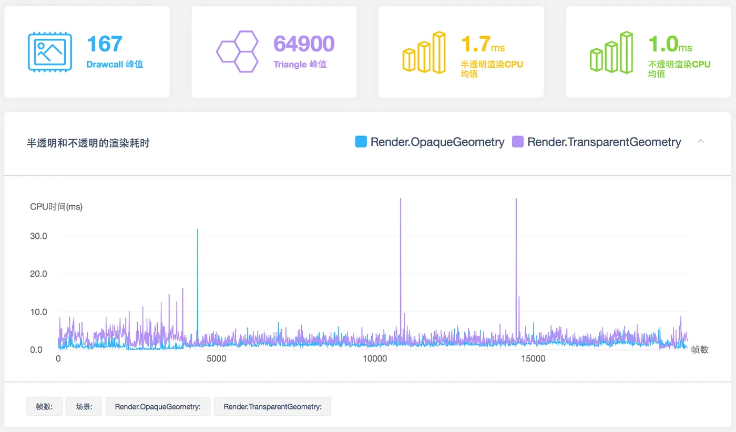The image size is (736, 432).
Task: Click the 帧数: info button
Action: pos(45,406)
